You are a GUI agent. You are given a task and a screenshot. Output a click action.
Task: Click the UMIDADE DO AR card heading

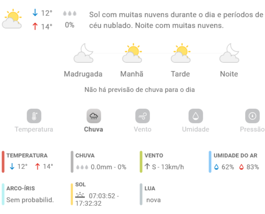(x=235, y=155)
